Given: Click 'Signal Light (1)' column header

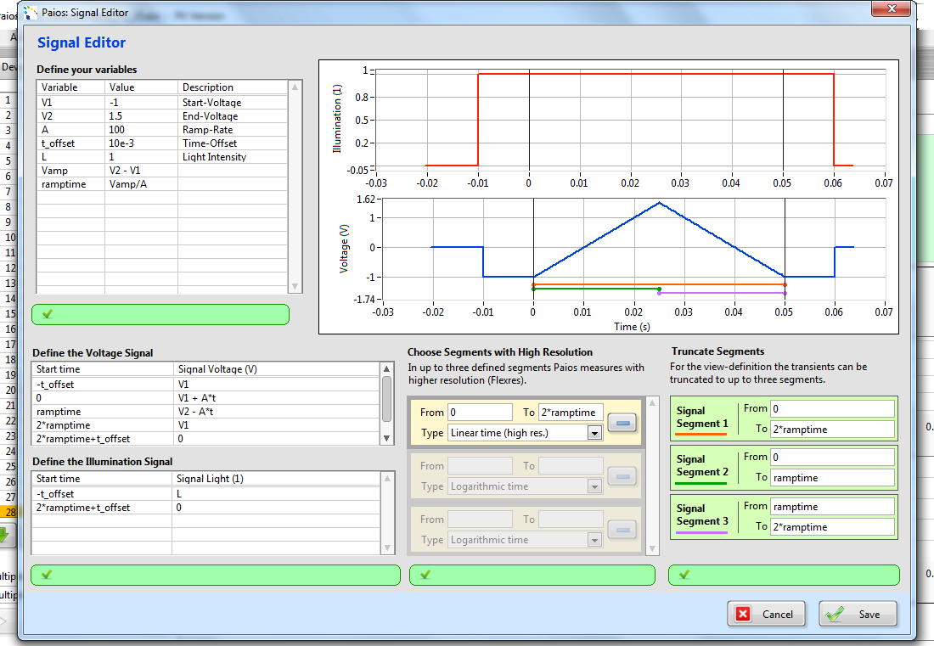Looking at the screenshot, I should tap(277, 479).
